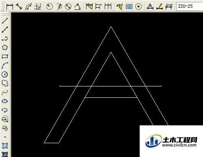The height and width of the screenshot is (157, 203).
Task: Select the Dimension Text Edit tool
Action: (160, 6)
